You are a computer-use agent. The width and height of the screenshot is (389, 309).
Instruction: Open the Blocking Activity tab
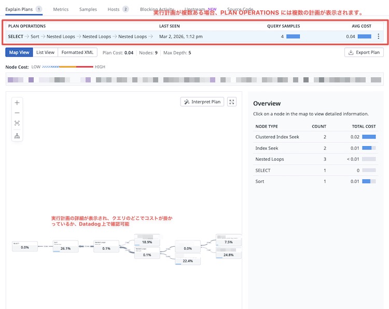click(157, 9)
